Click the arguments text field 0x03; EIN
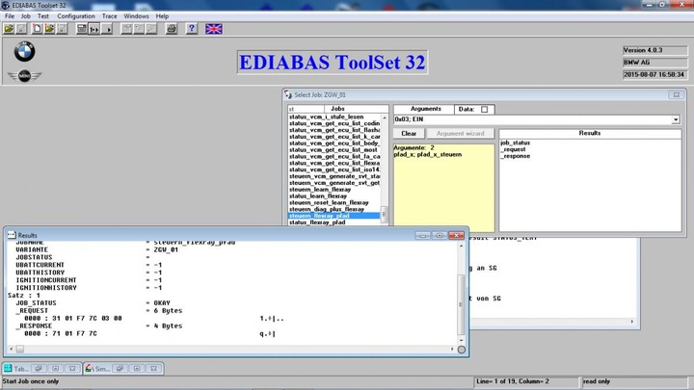The image size is (694, 390). (x=532, y=119)
